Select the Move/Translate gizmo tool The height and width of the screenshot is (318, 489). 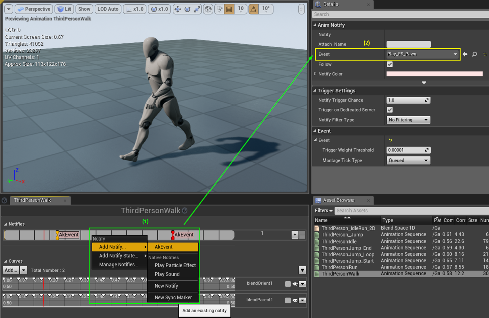pos(178,9)
